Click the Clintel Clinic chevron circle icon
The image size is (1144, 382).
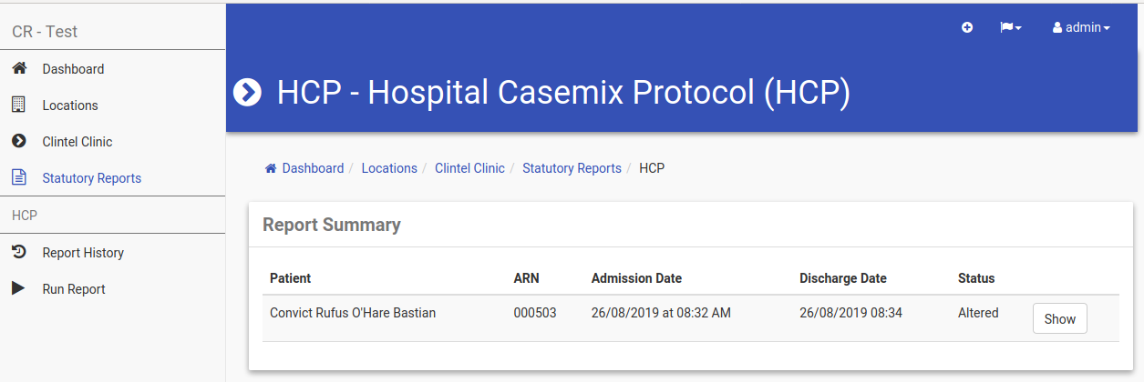click(x=18, y=141)
